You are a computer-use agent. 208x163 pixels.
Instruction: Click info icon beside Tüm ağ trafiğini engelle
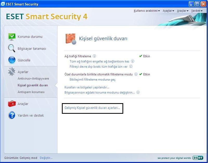[133, 61]
